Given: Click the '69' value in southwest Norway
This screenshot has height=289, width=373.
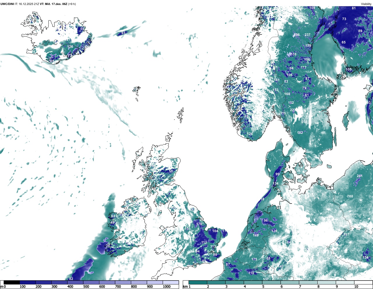Looking at the screenshot, I should click(x=246, y=116).
